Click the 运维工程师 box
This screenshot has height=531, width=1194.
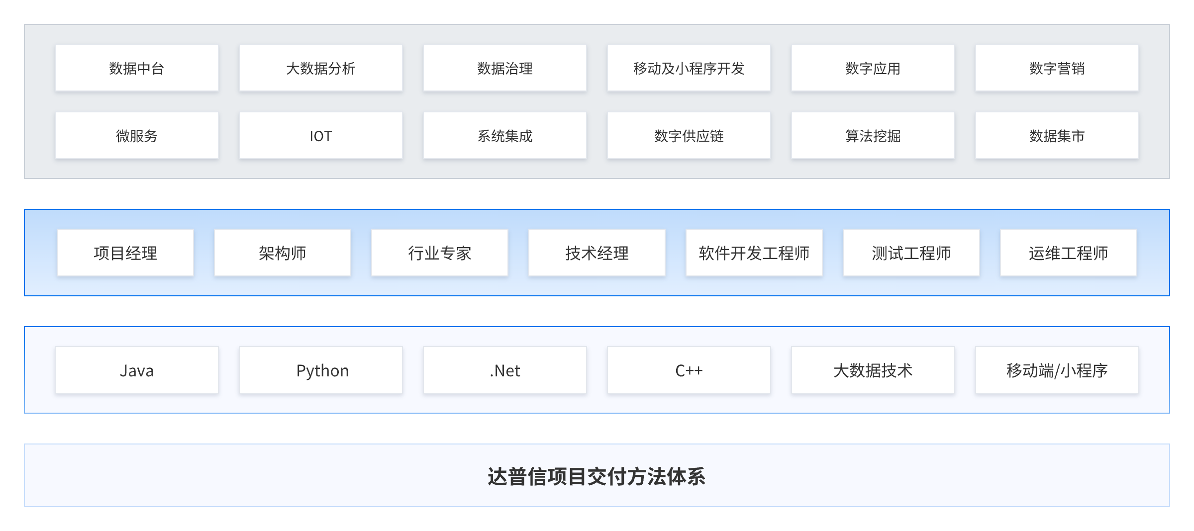[x=1069, y=253]
